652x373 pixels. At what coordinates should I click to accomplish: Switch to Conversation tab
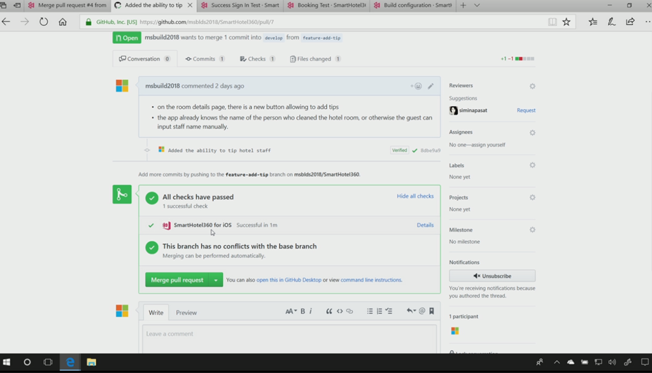tap(145, 59)
